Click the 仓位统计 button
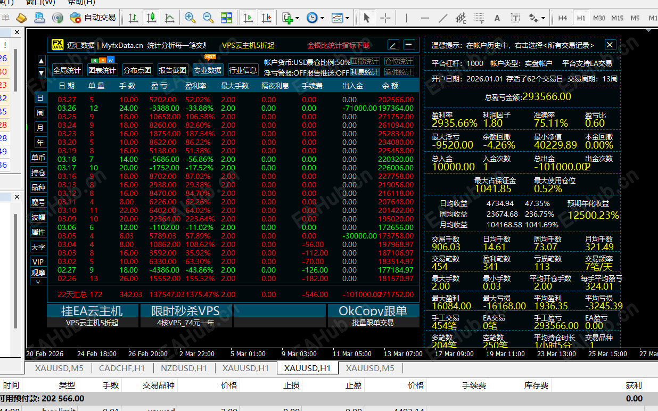Viewport: 658px width, 411px height. click(399, 62)
